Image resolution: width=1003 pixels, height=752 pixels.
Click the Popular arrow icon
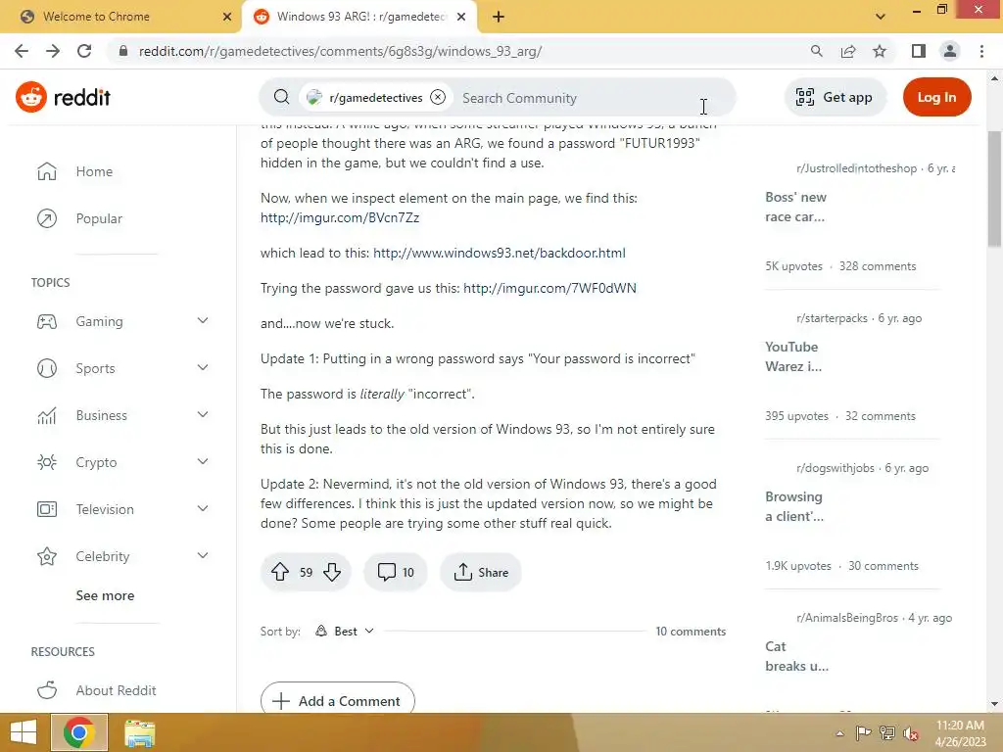tap(47, 218)
